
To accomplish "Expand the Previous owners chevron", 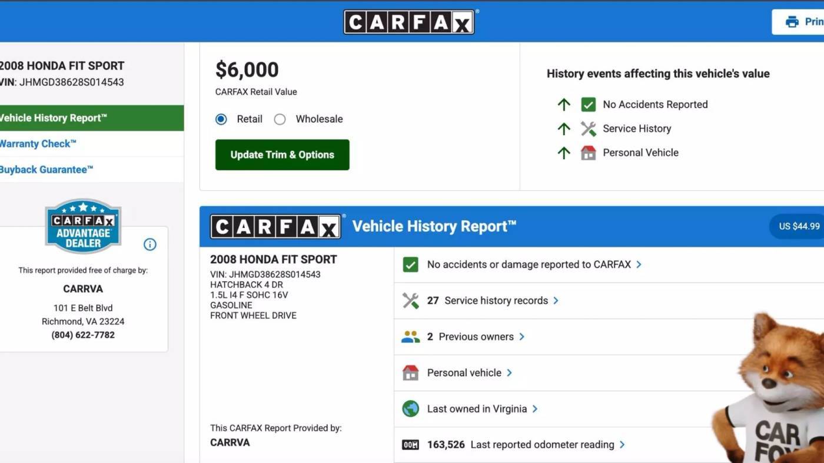I will (x=521, y=337).
